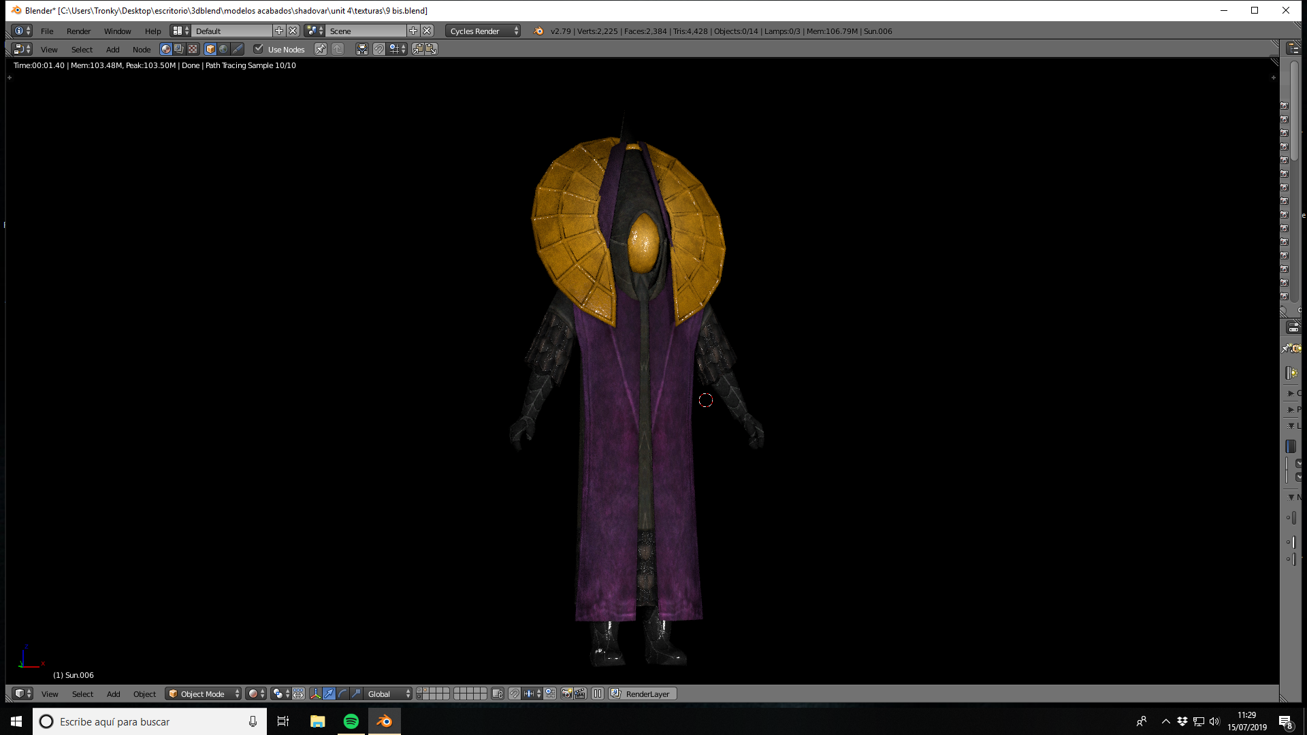Screen dimensions: 1307x735
Task: Toggle node snapping magnet icon
Action: pos(379,49)
